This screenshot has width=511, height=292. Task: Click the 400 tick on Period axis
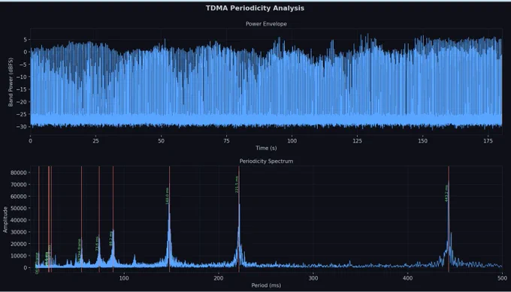click(x=408, y=278)
